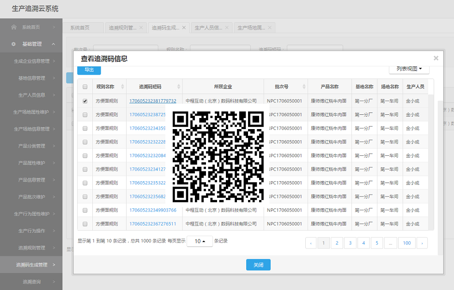Toggle the select-all checkbox in table header

click(85, 87)
